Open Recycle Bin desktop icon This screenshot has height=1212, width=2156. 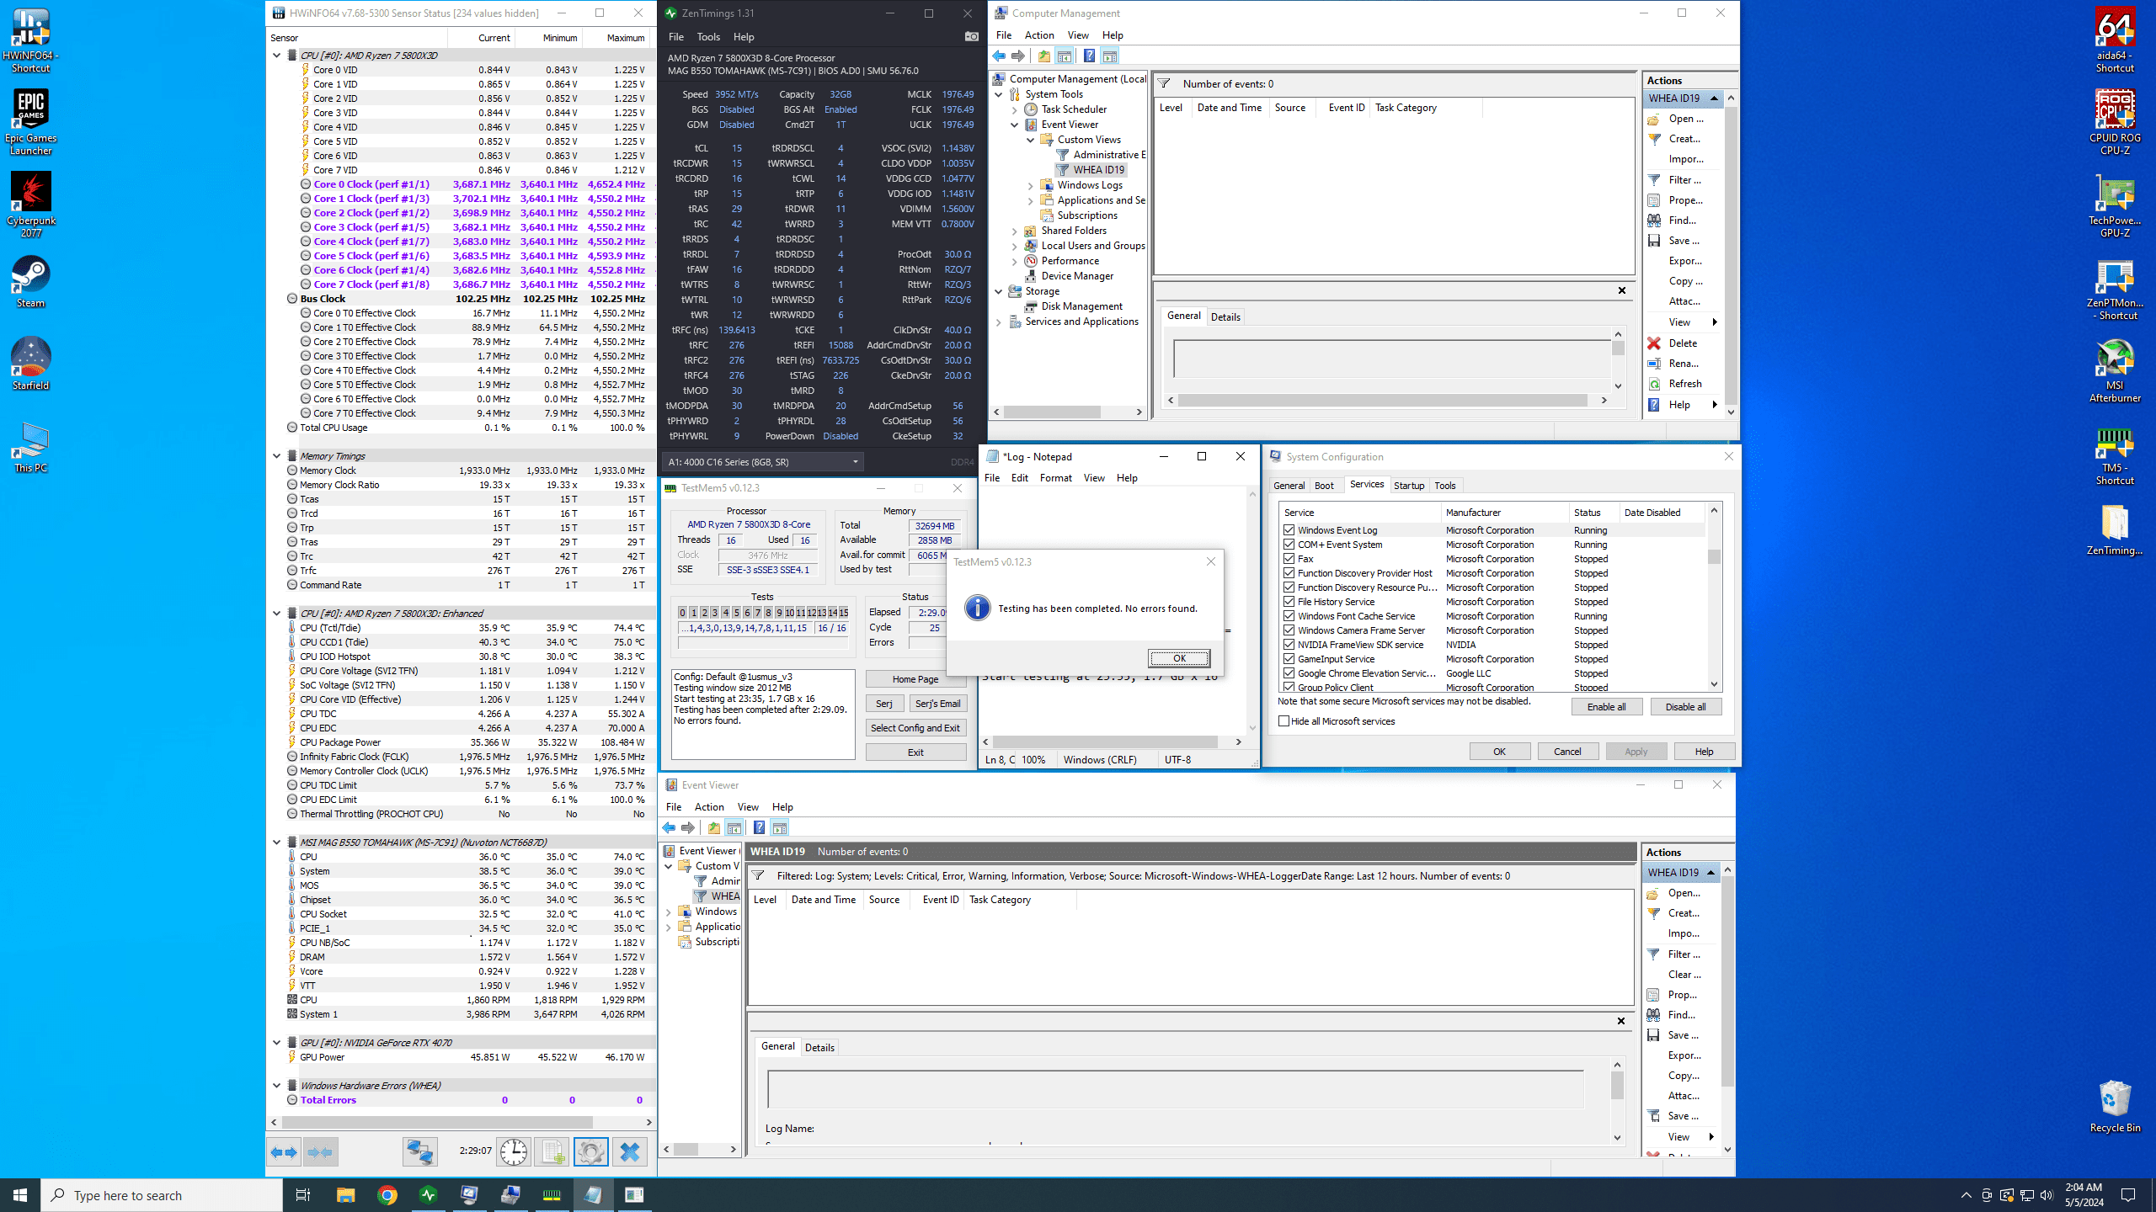pos(2115,1106)
